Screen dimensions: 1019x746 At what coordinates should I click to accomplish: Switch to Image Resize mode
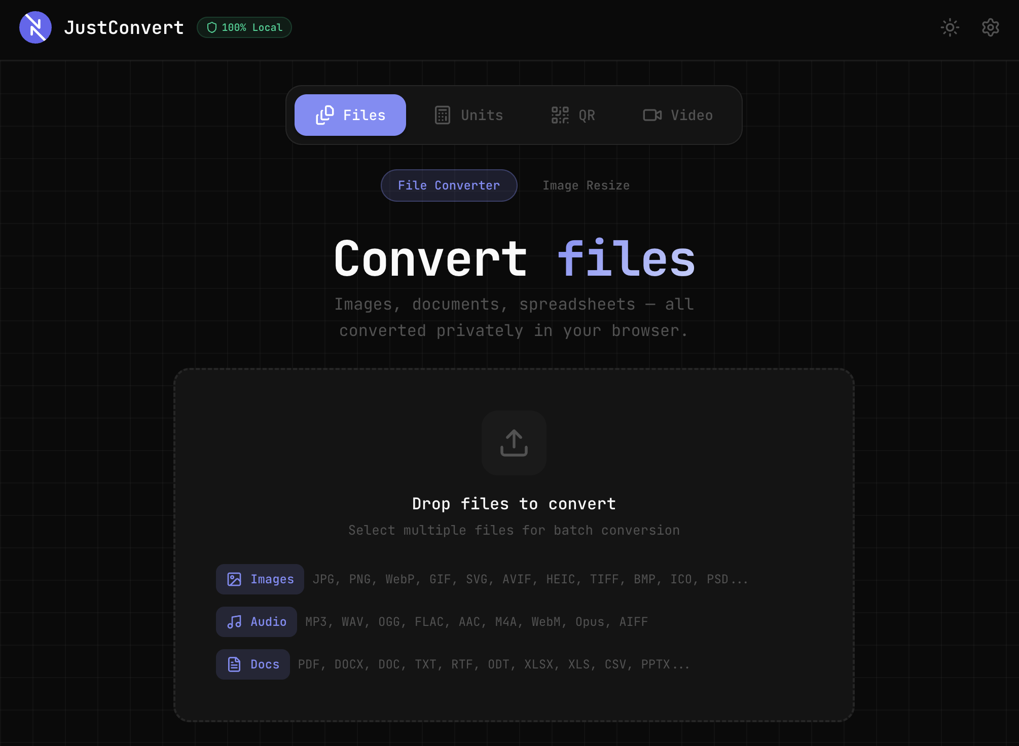(586, 185)
